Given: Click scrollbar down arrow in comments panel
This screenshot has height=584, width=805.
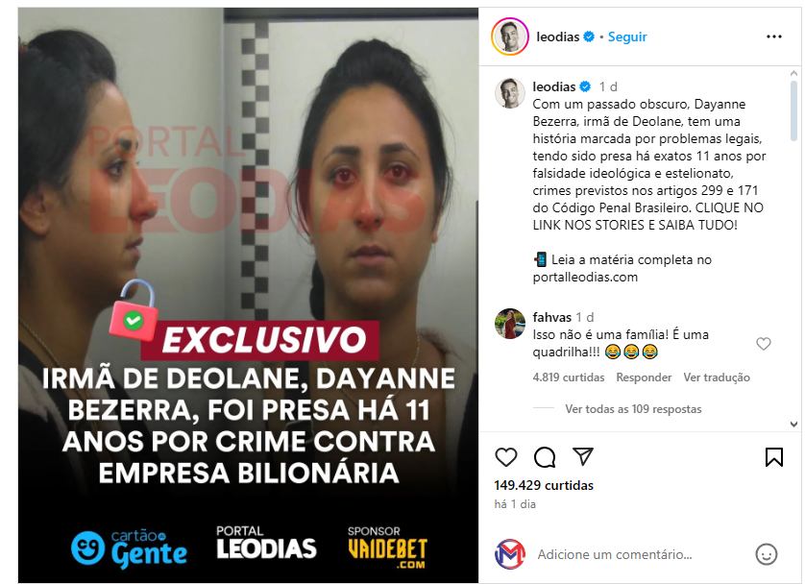Looking at the screenshot, I should 793,424.
